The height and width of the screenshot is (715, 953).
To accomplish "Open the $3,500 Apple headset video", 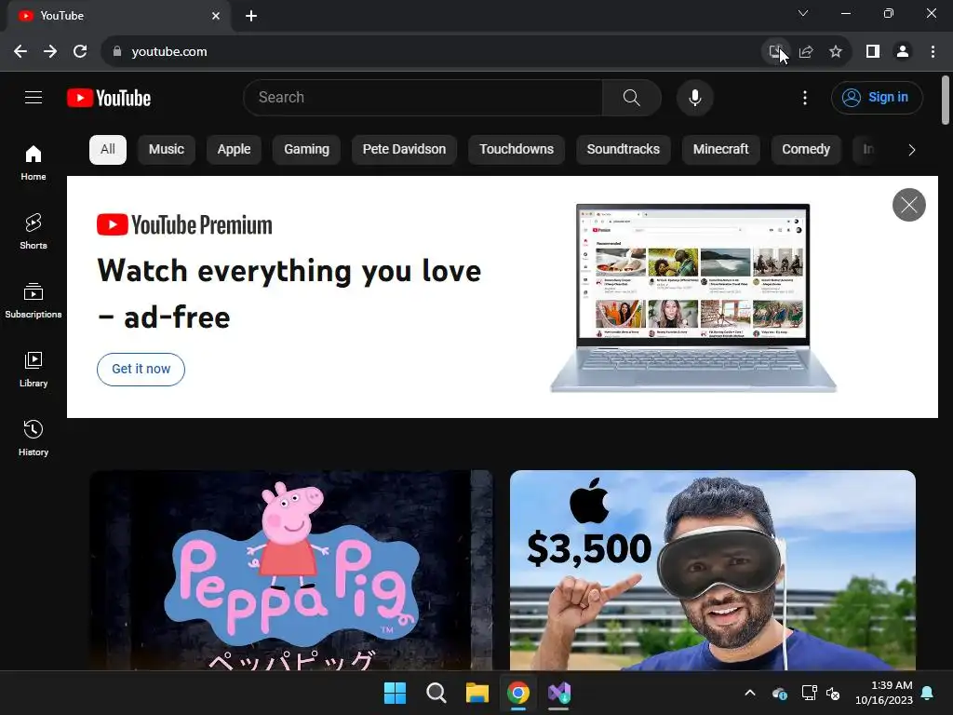I will pyautogui.click(x=712, y=570).
